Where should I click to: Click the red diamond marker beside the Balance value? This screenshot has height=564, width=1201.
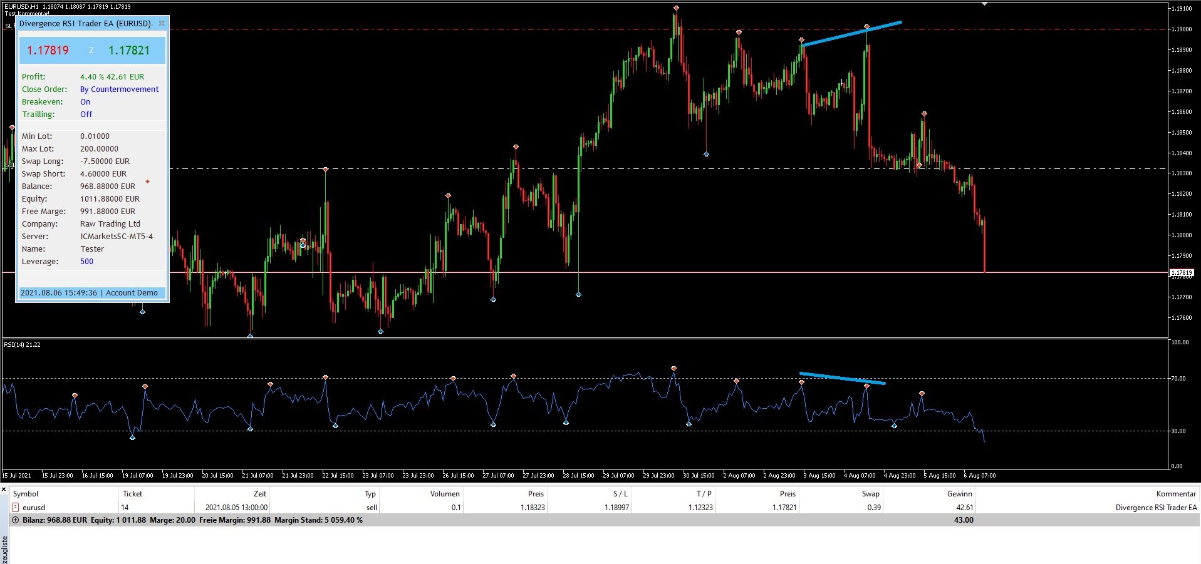click(148, 182)
